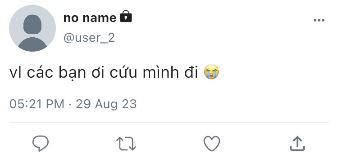The image size is (338, 163).
Task: Click the 05:21 PM timestamp
Action: [37, 104]
